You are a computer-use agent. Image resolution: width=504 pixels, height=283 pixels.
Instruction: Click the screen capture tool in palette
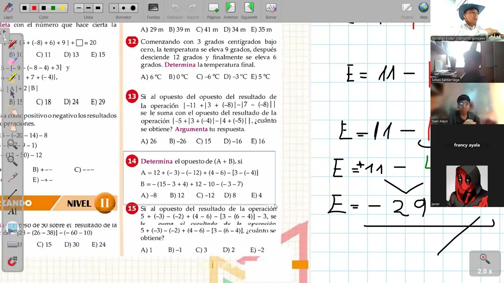[12, 228]
